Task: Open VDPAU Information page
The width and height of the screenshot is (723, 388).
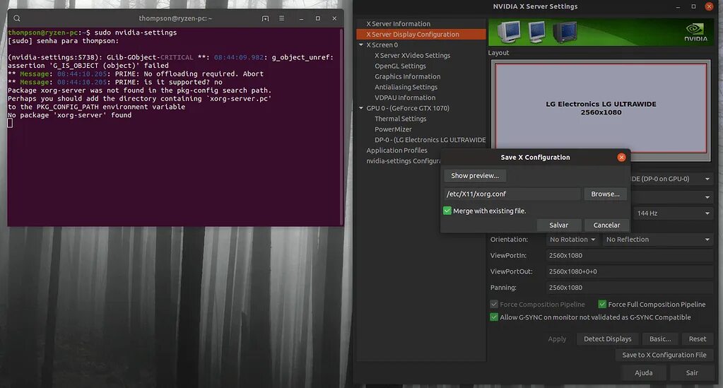Action: [x=405, y=98]
